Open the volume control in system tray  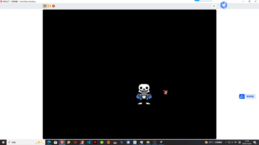tap(233, 142)
